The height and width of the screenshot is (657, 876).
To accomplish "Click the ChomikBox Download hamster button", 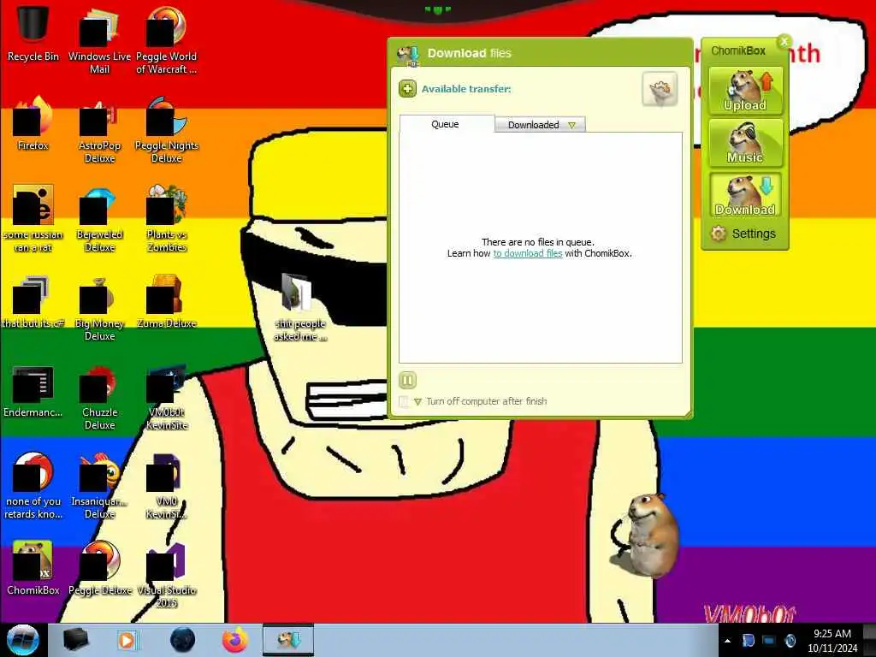I will [x=745, y=195].
